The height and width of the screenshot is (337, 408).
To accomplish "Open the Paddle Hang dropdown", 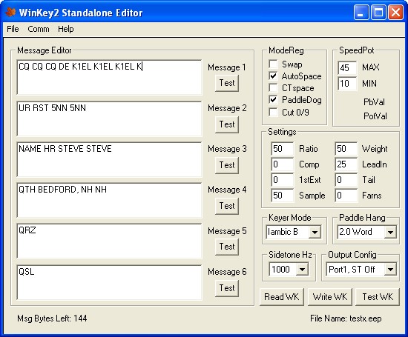I will (390, 232).
